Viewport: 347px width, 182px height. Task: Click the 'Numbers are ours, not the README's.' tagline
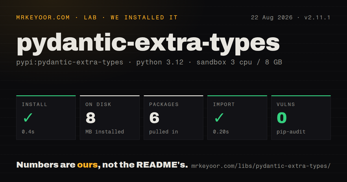(x=102, y=165)
